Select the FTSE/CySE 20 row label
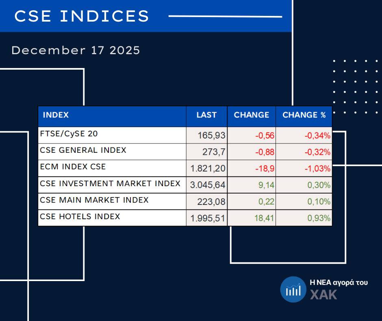This screenshot has width=382, height=321. point(69,134)
